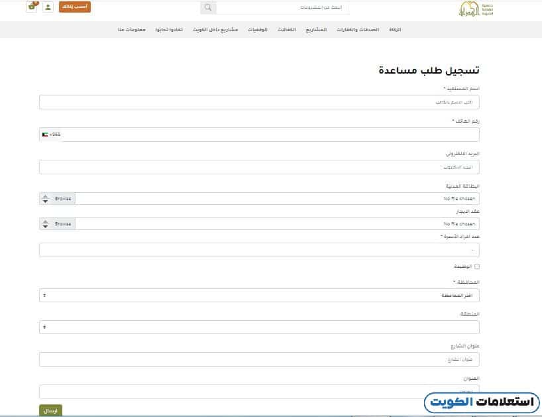Browse for the rental contract file

[x=63, y=224]
